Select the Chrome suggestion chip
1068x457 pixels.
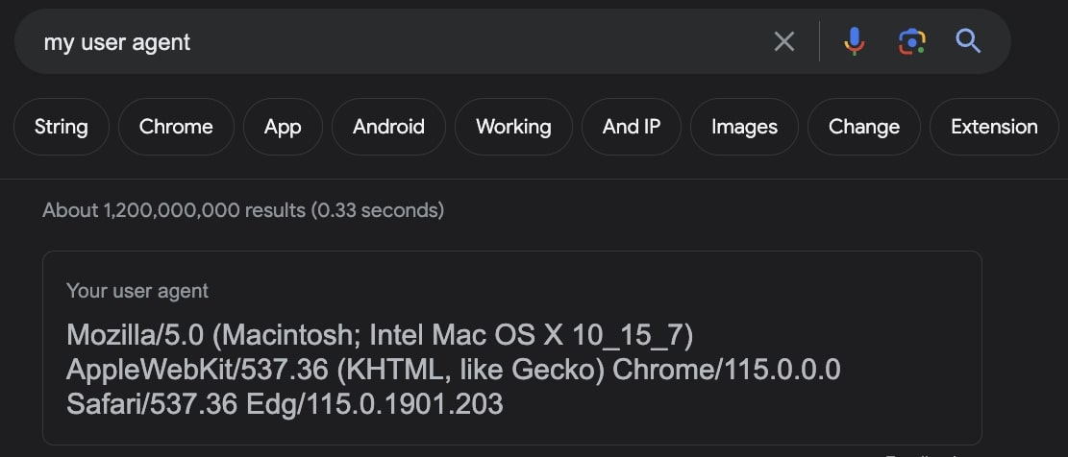176,127
